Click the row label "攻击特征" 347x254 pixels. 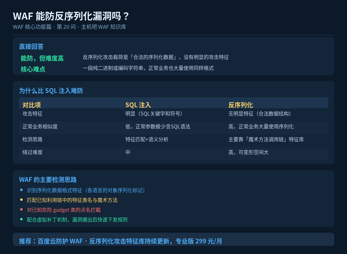[x=32, y=114]
